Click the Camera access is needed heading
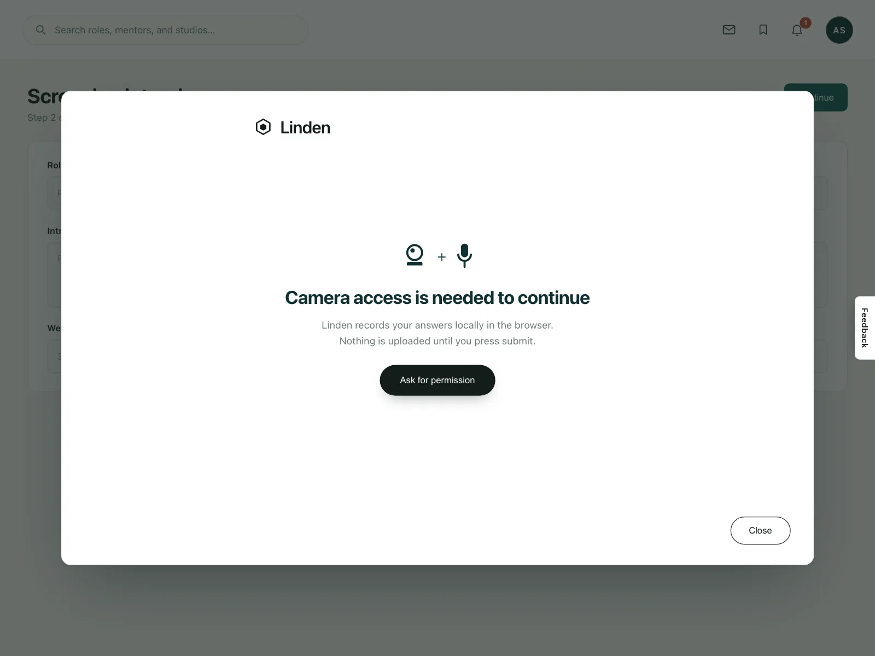Image resolution: width=875 pixels, height=656 pixels. coord(437,297)
